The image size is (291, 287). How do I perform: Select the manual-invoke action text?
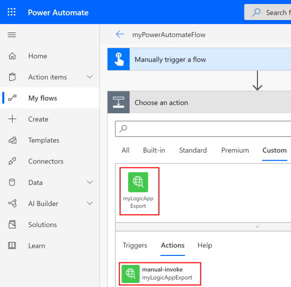[x=162, y=269]
